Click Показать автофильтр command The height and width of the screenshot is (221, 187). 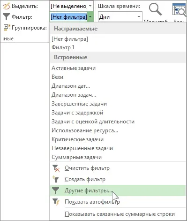click(x=118, y=202)
